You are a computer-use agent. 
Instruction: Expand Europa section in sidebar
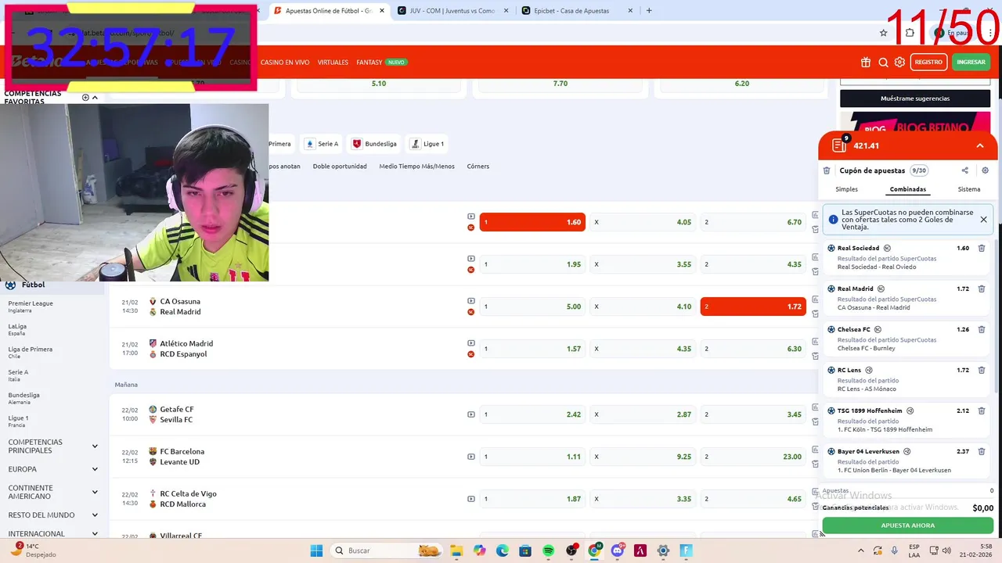coord(95,469)
